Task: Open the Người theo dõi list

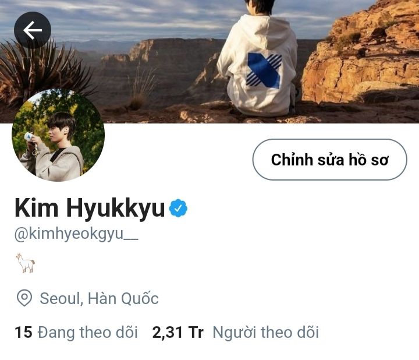Action: [x=265, y=333]
